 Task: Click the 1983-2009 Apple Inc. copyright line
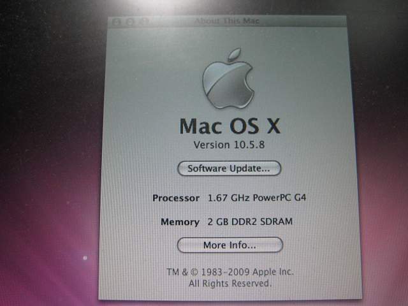[230, 272]
